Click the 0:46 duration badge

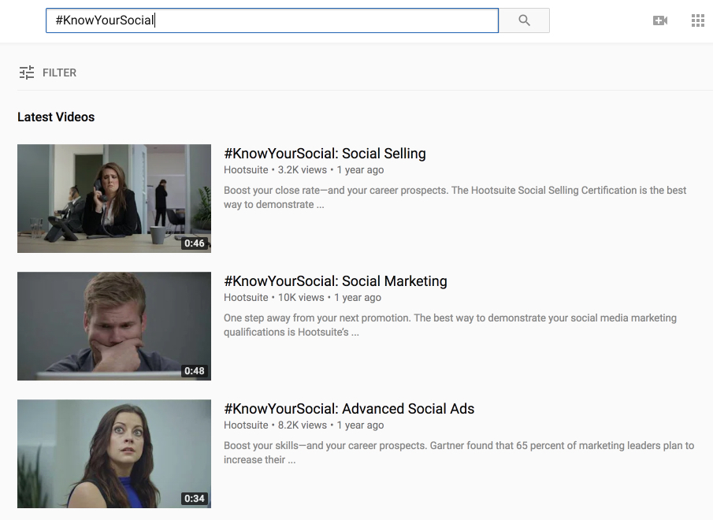[194, 243]
